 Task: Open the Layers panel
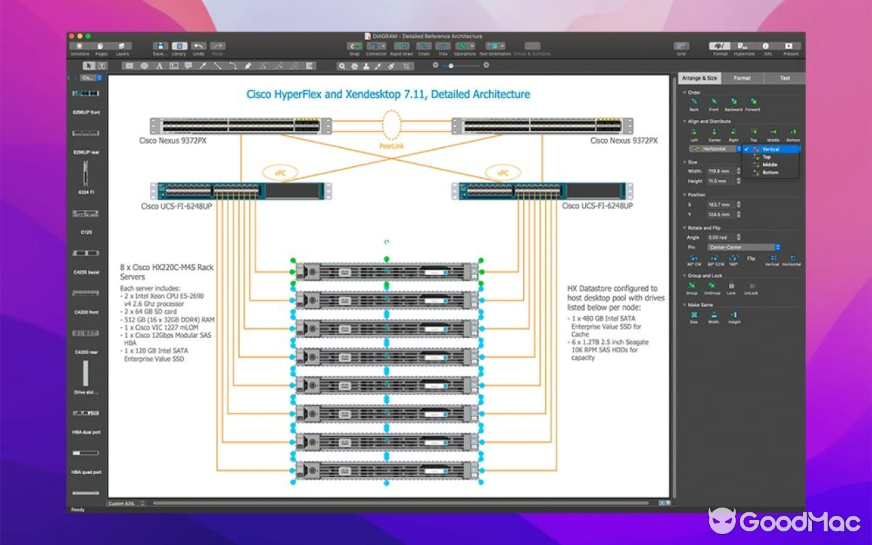click(122, 46)
